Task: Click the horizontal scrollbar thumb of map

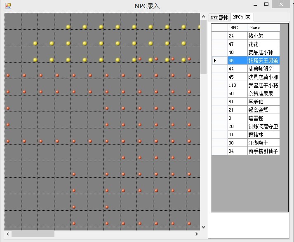Action: click(x=33, y=234)
